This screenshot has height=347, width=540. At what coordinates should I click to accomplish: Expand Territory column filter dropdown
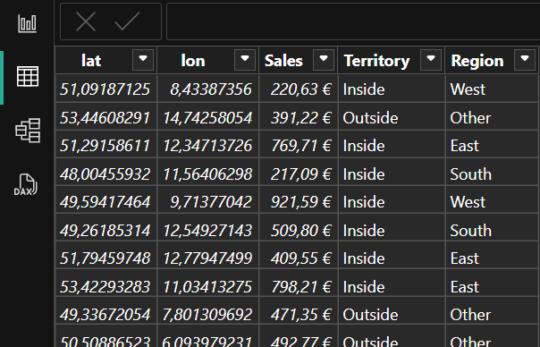point(431,60)
